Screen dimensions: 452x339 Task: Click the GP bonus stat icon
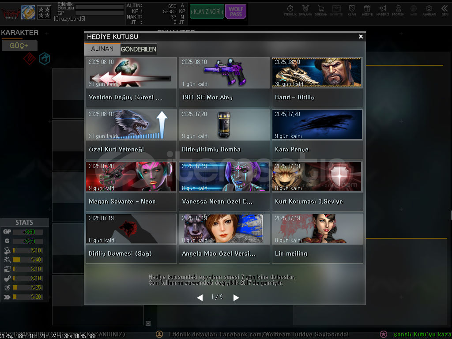point(7,232)
